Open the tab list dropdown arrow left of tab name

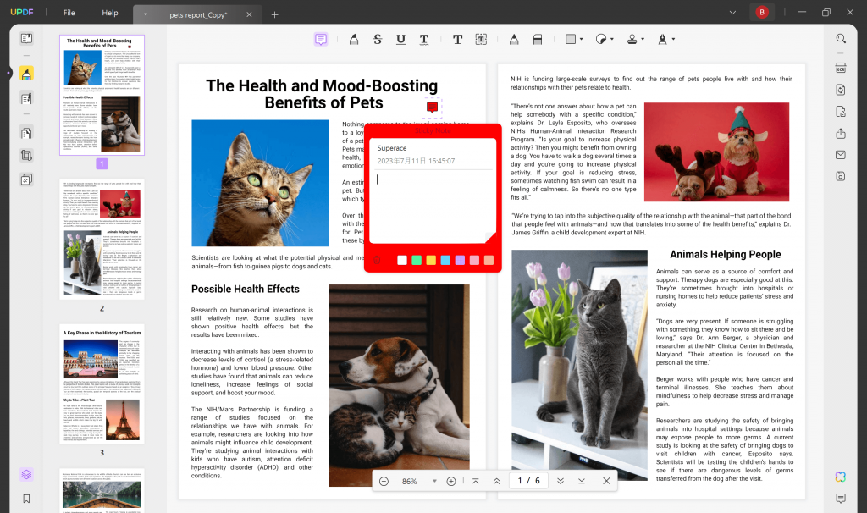[146, 14]
